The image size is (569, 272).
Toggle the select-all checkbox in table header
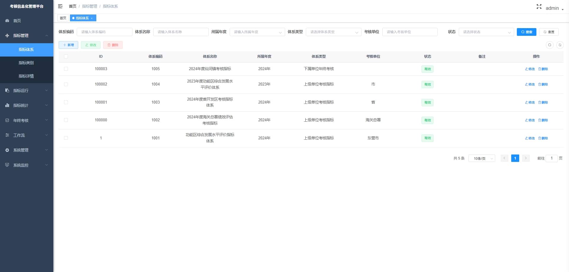coord(66,57)
